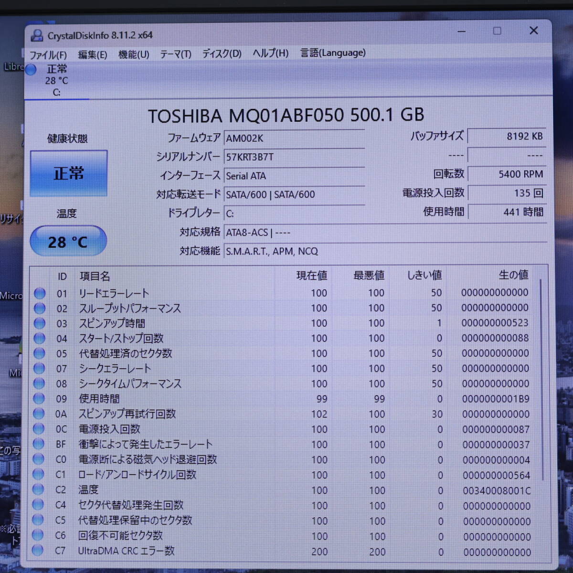The width and height of the screenshot is (573, 573).
Task: Open the テーマ(T) menu
Action: click(176, 54)
